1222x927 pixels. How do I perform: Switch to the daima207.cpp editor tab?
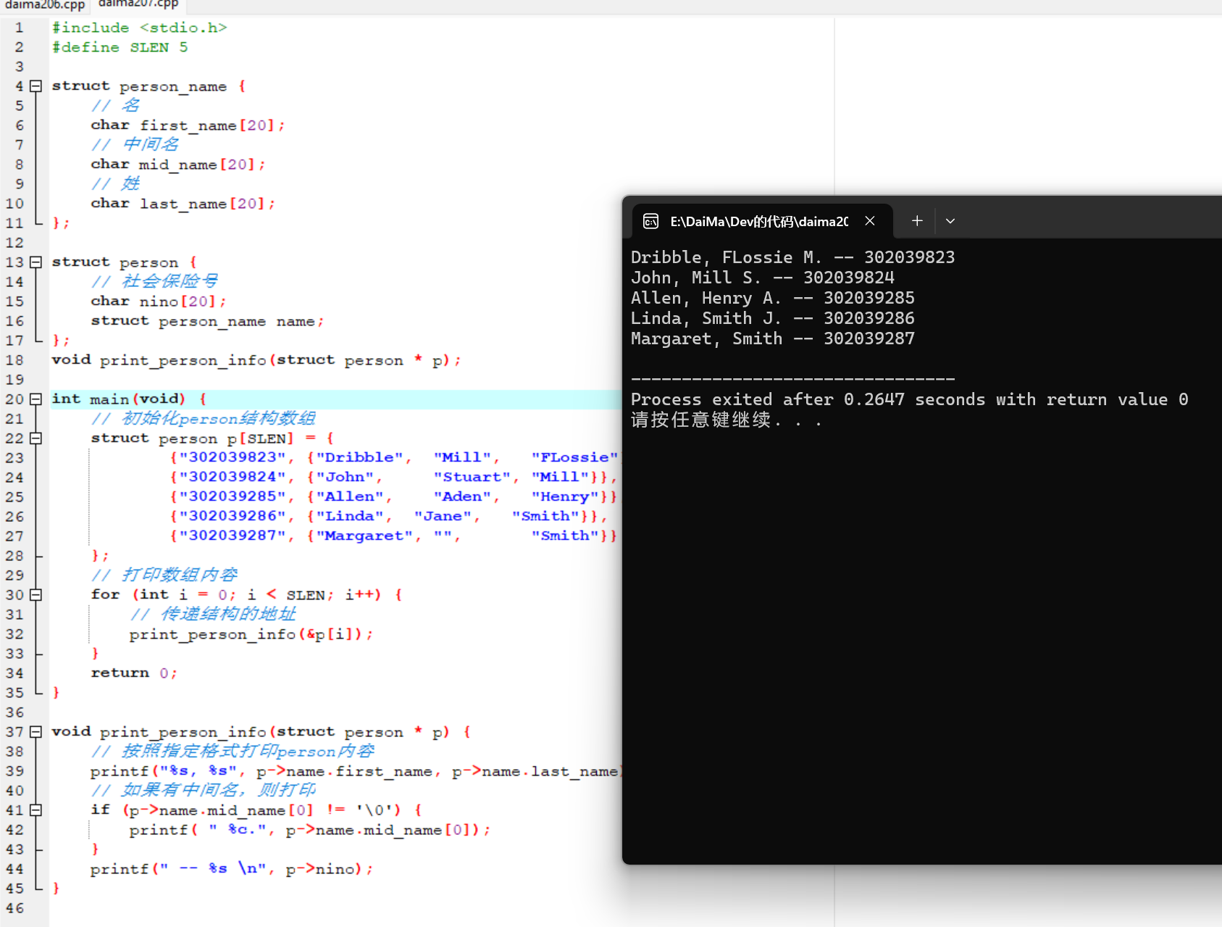tap(138, 4)
